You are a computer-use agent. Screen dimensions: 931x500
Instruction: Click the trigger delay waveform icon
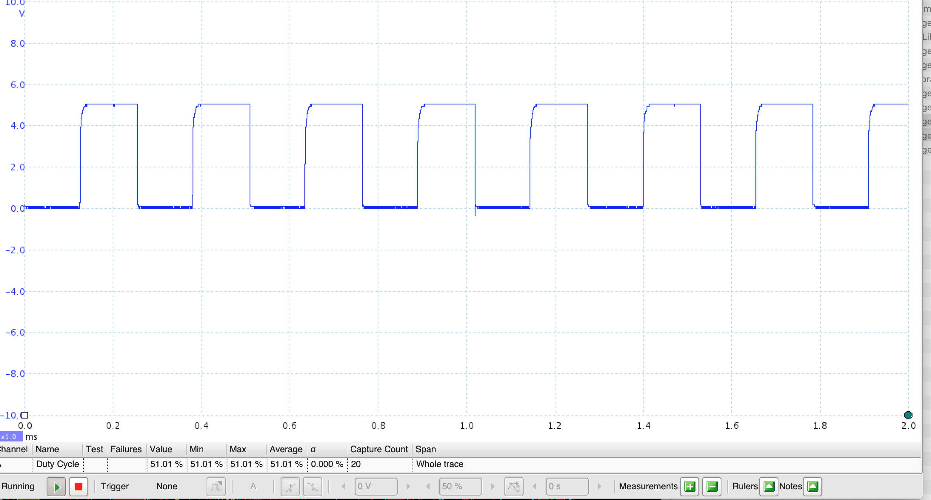514,486
